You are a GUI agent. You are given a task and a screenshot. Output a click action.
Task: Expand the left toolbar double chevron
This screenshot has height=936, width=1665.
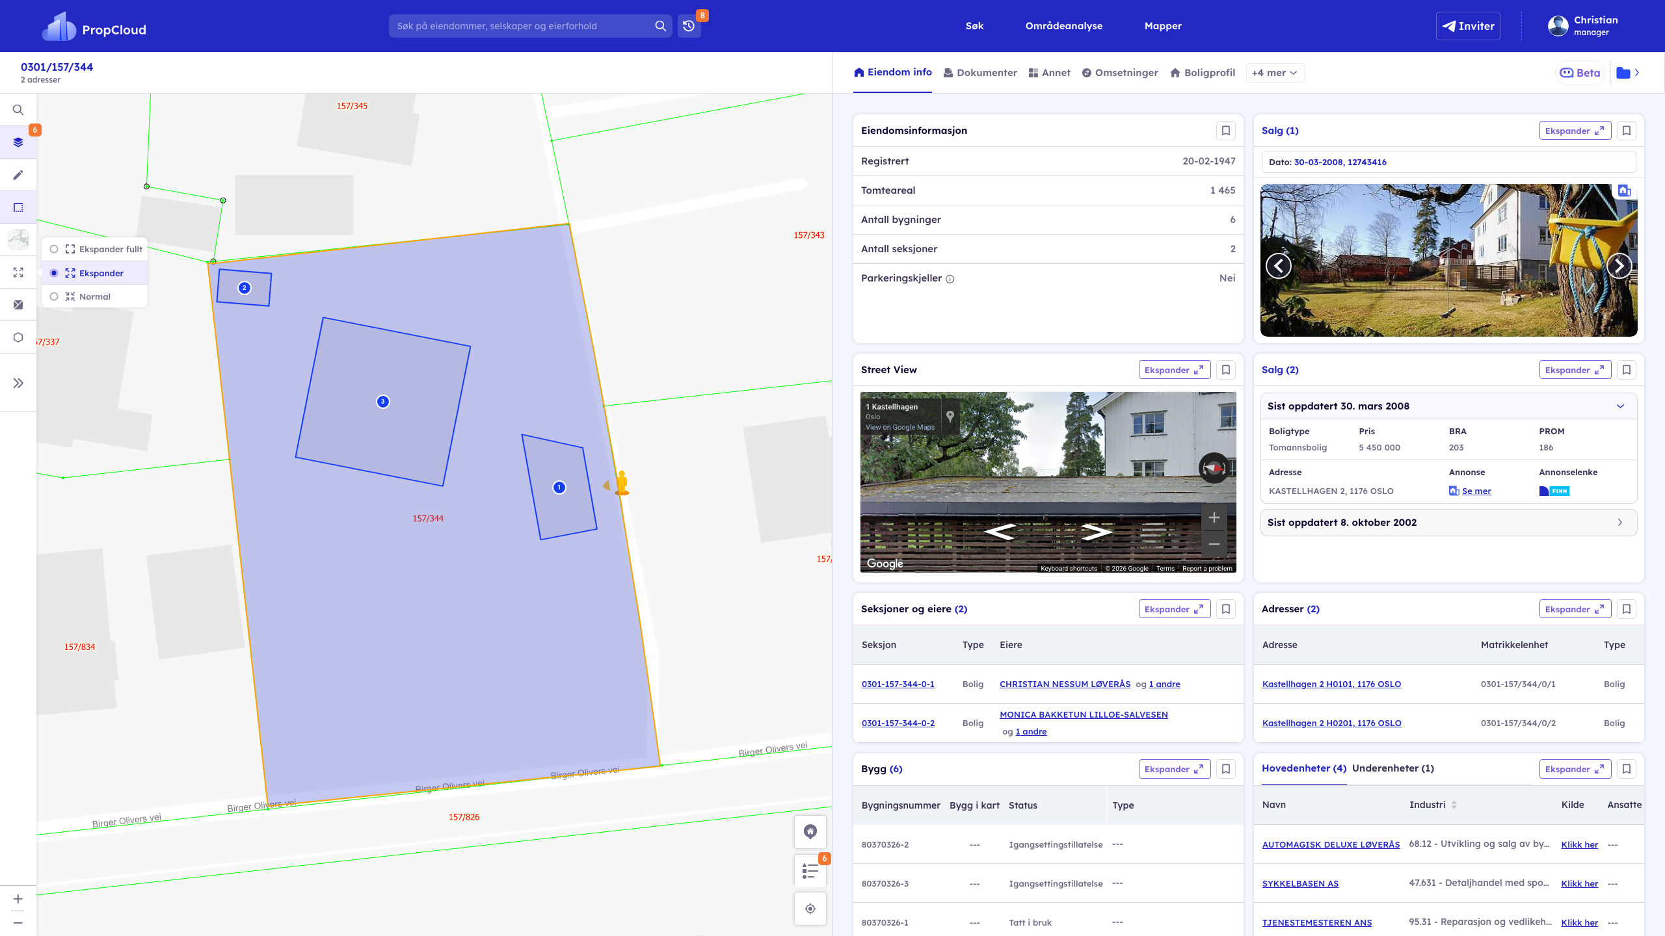(x=18, y=383)
